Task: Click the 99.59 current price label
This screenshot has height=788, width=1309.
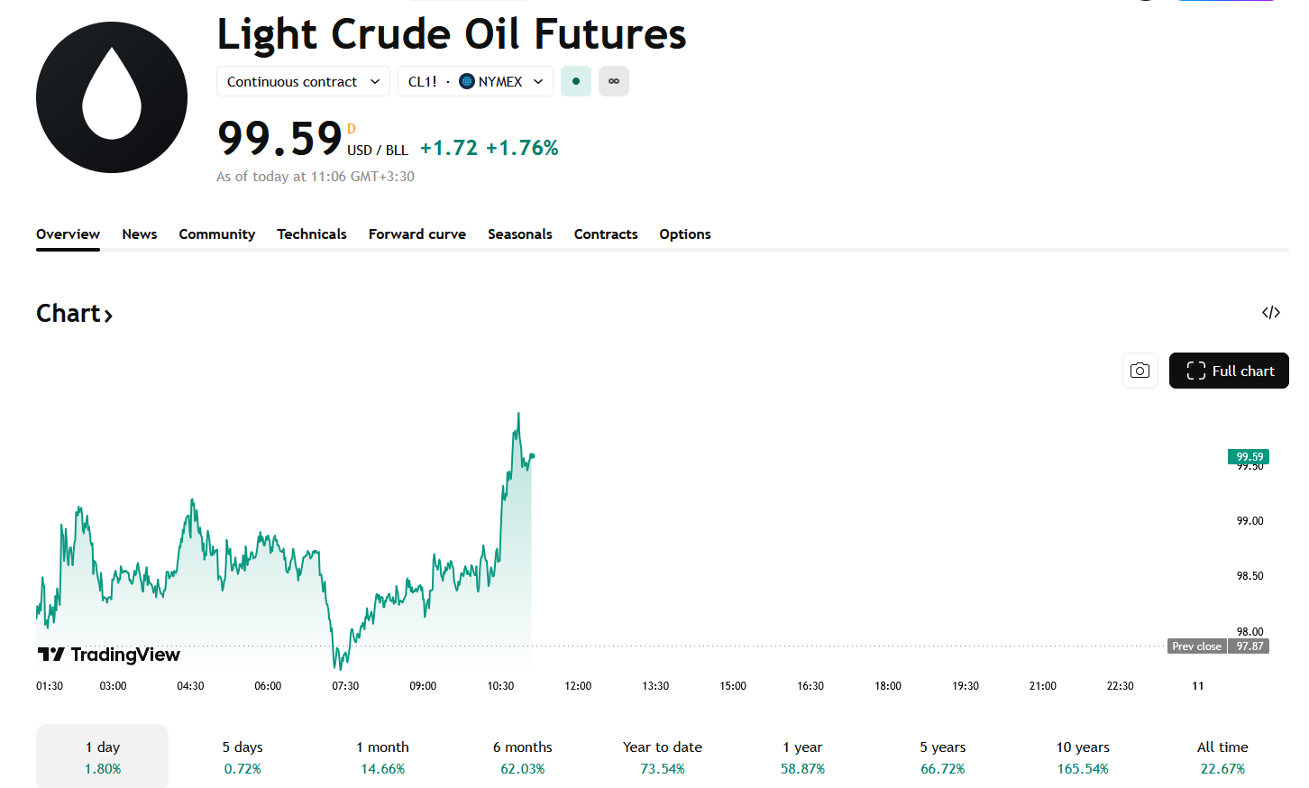Action: coord(1249,456)
